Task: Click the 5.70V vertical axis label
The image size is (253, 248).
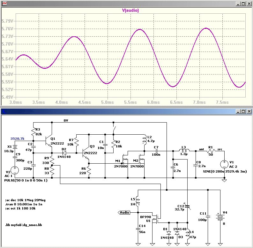Action: click(x=7, y=44)
